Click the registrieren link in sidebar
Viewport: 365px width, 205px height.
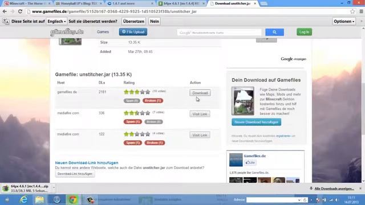(283, 136)
